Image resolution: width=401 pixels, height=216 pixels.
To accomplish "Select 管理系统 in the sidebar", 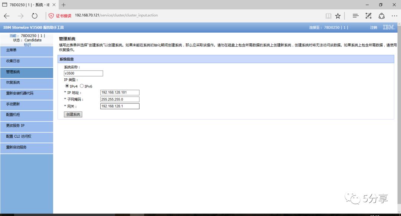I will point(27,73).
